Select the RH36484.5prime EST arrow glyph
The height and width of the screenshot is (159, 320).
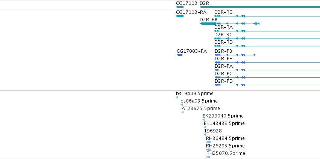tap(208, 142)
